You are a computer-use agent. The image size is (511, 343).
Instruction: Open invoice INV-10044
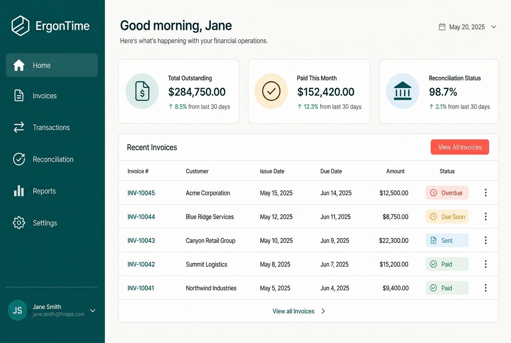(x=141, y=217)
